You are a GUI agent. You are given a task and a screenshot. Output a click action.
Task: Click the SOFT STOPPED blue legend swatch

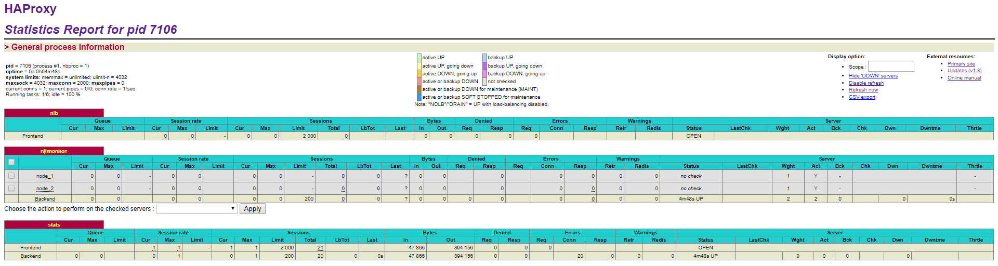[419, 97]
